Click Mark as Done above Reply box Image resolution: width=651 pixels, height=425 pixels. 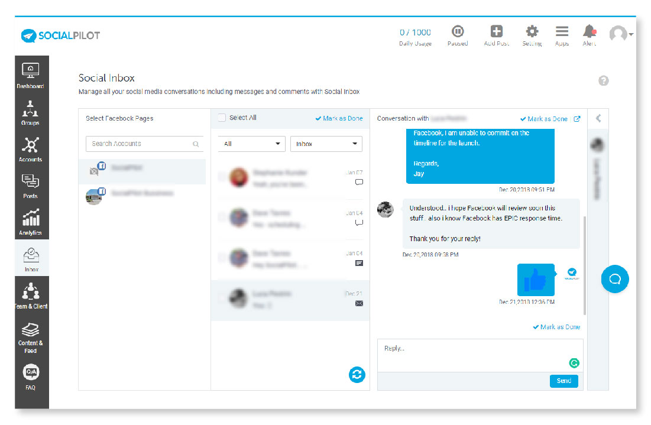556,327
